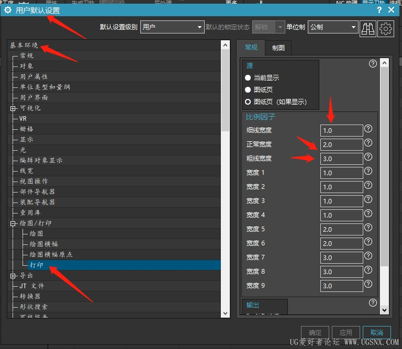
Task: Open help for the 源 section
Action: click(x=373, y=63)
